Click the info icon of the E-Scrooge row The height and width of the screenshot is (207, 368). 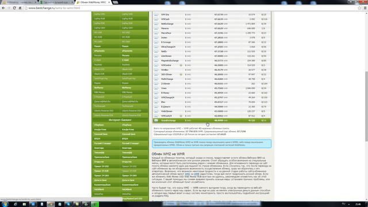click(x=156, y=42)
